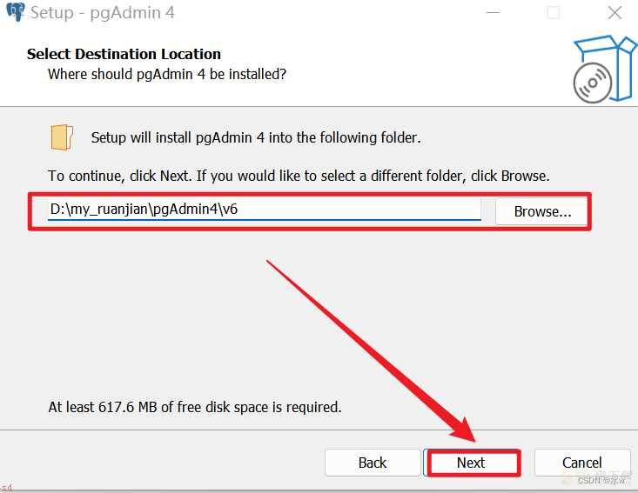This screenshot has width=638, height=493.
Task: Continue installation with the Next button
Action: click(471, 463)
